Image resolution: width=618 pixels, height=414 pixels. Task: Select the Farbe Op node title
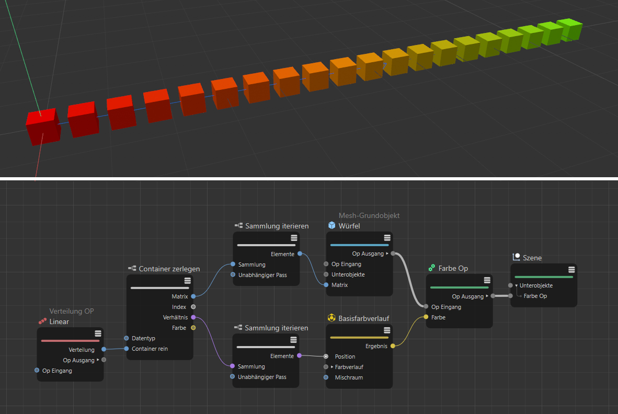tap(453, 268)
